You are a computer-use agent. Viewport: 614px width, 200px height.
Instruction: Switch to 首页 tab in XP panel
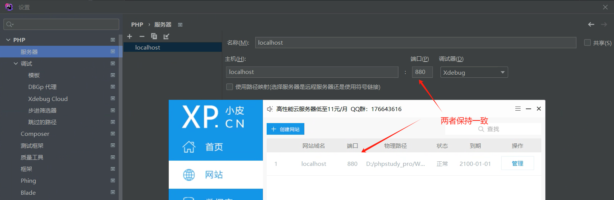[x=216, y=147]
